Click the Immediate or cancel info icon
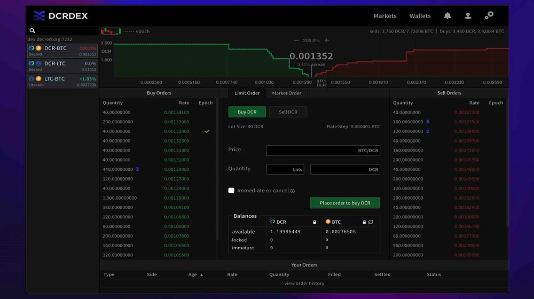The height and width of the screenshot is (299, 534). [292, 191]
